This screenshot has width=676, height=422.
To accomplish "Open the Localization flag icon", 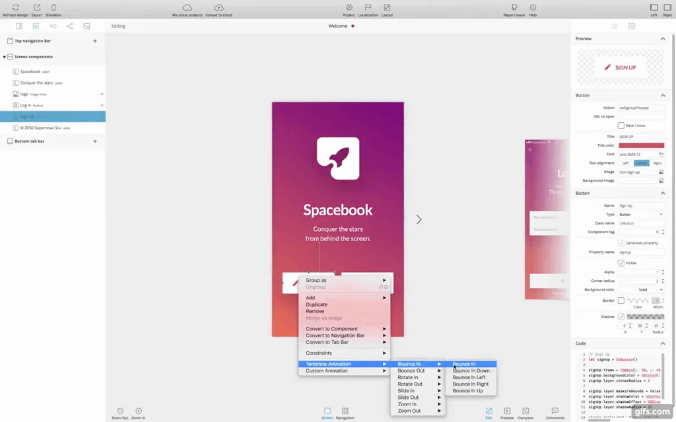I will [368, 7].
